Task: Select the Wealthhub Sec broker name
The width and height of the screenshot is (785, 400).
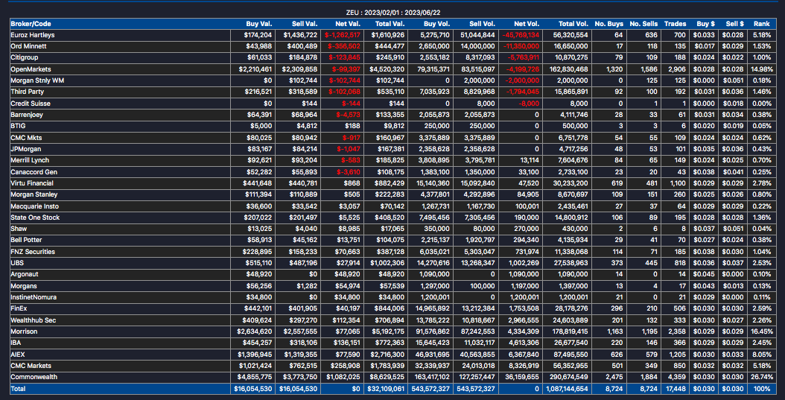Action: (x=33, y=320)
